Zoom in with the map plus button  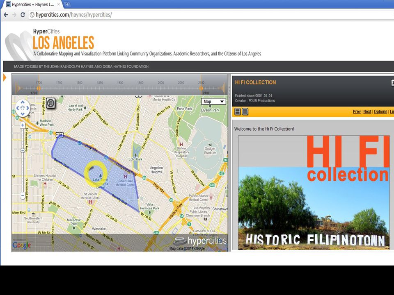(23, 125)
